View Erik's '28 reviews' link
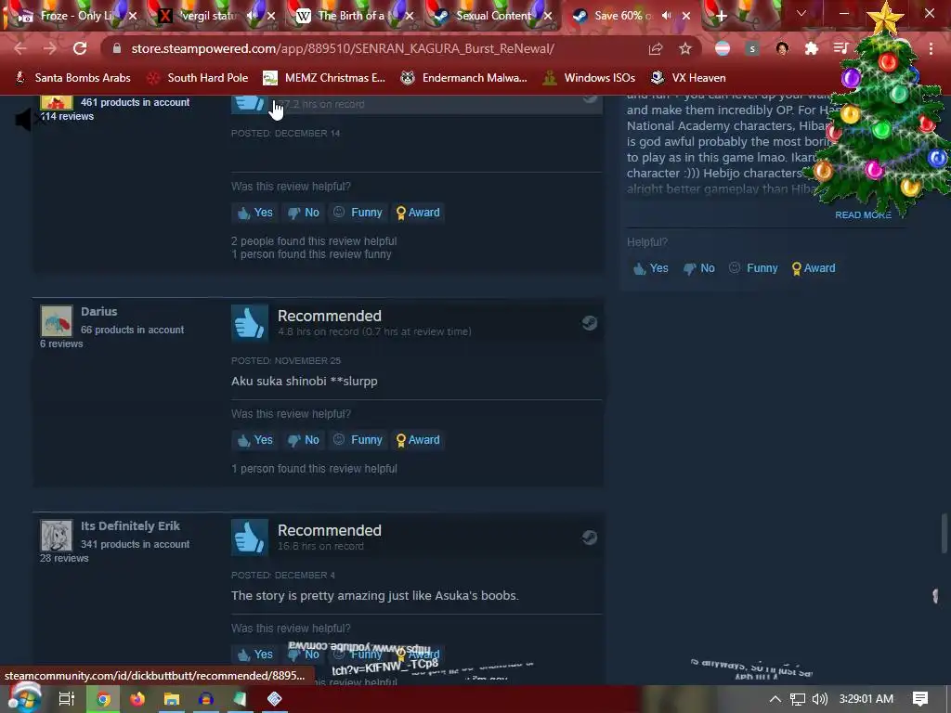 coord(64,558)
